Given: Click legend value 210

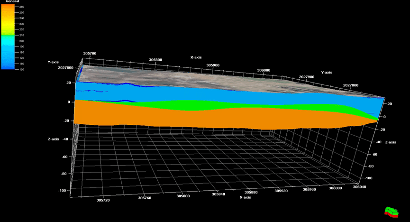Looking at the screenshot, I should coord(22,35).
